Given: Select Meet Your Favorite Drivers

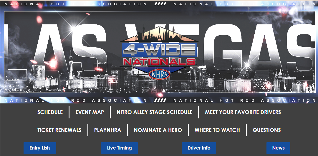Looking at the screenshot, I should pyautogui.click(x=243, y=112).
